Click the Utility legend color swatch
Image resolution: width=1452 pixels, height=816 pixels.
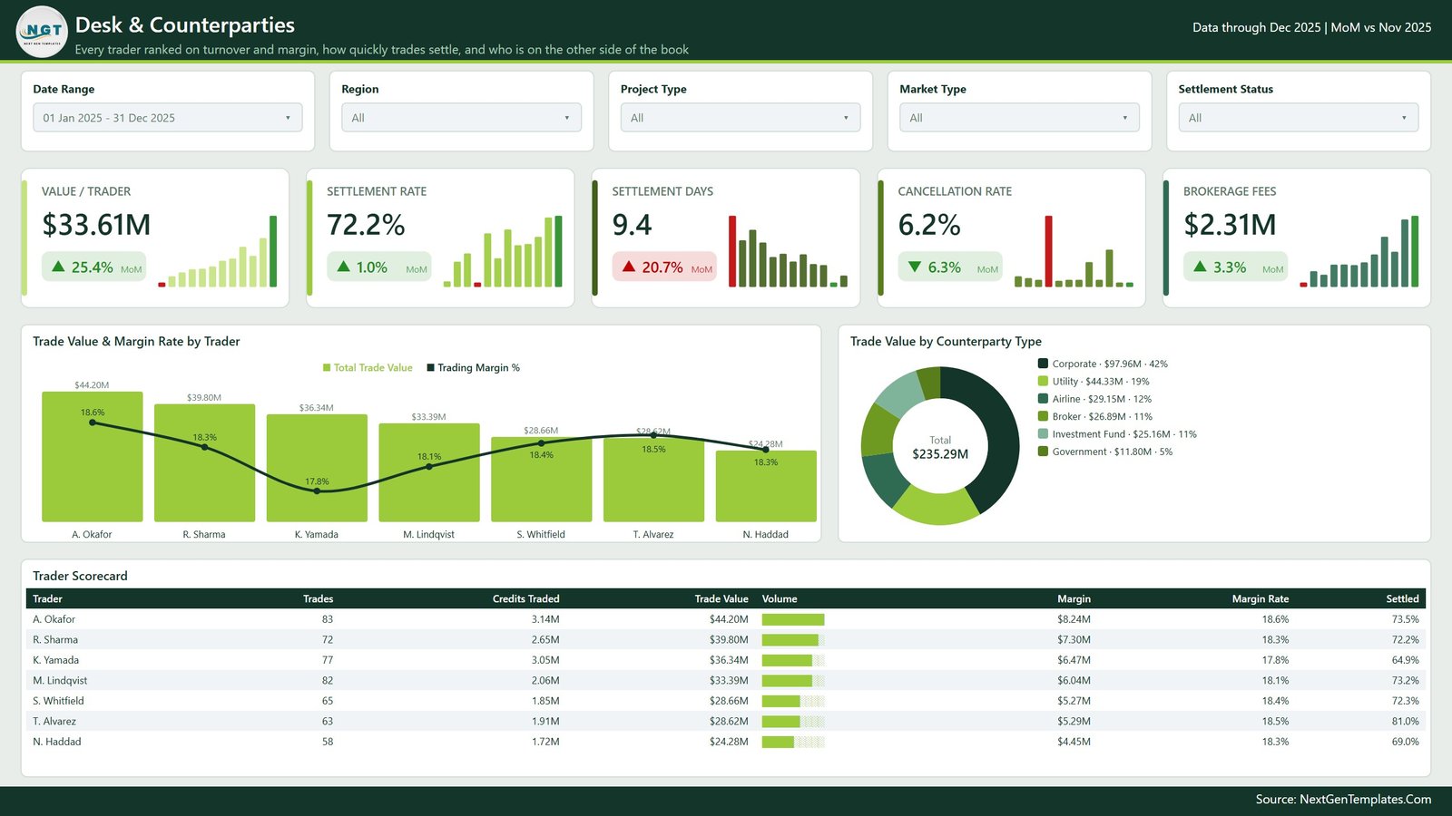pos(1044,381)
